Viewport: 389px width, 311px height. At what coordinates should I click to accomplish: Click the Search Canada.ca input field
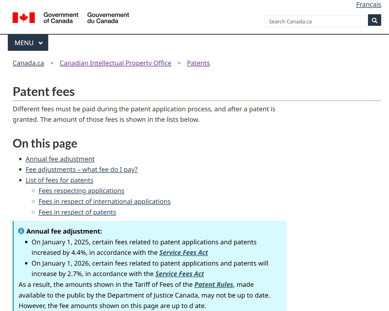pyautogui.click(x=316, y=22)
